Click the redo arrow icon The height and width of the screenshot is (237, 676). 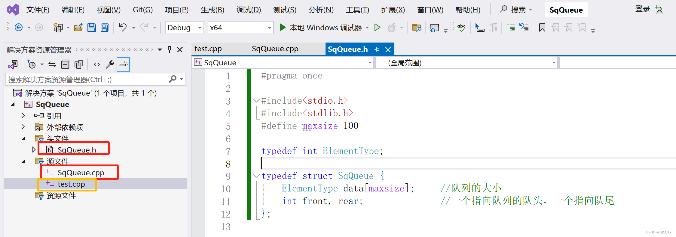144,28
